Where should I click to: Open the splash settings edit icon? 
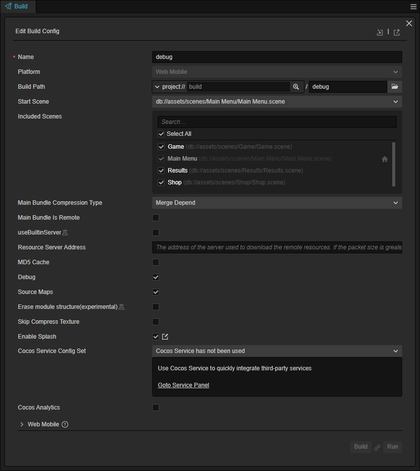(165, 337)
